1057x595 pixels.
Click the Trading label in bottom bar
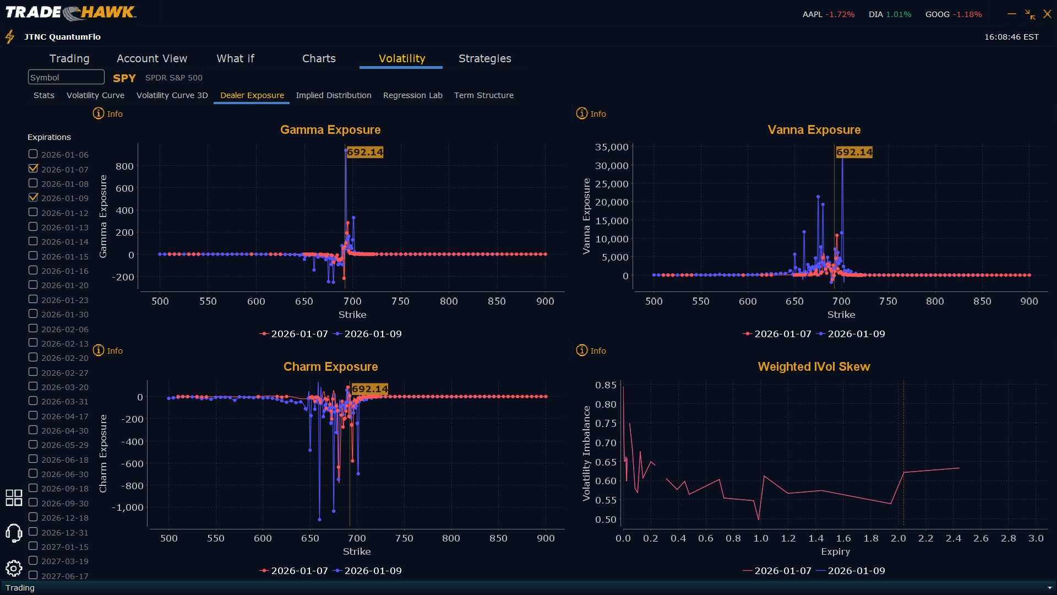[20, 588]
